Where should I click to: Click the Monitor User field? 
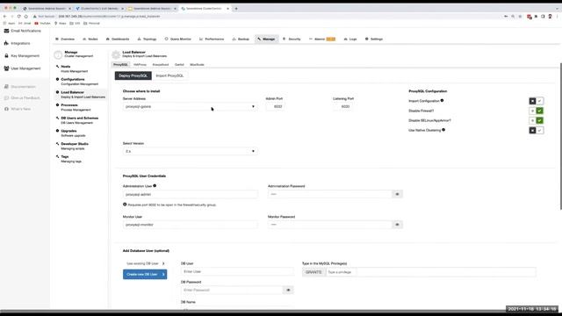click(190, 225)
